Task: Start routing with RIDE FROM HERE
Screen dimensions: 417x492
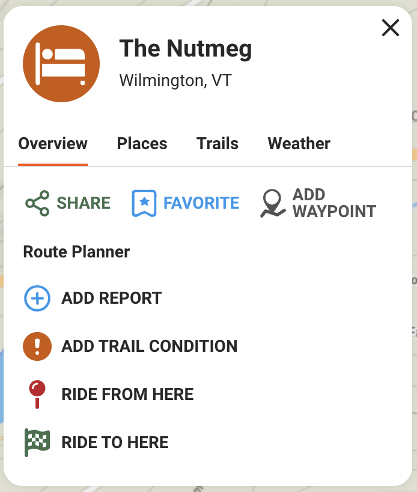Action: (127, 394)
